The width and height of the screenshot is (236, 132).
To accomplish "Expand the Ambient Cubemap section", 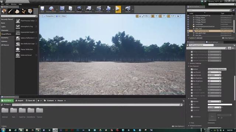I will [x=188, y=63].
